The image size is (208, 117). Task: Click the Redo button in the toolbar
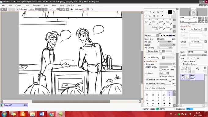click(x=6, y=9)
